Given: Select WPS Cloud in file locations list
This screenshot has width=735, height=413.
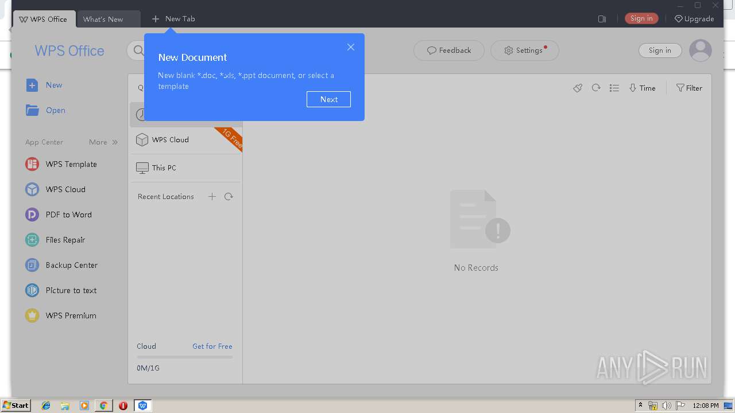Looking at the screenshot, I should tap(185, 140).
